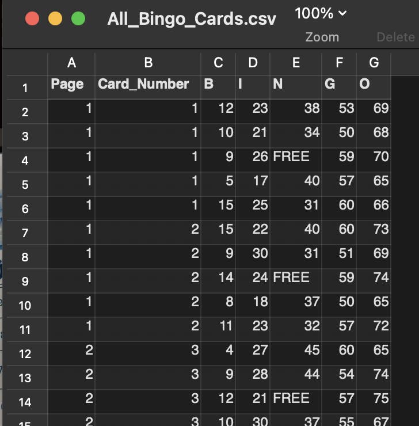Select the column B header
The image size is (419, 426).
pos(148,63)
